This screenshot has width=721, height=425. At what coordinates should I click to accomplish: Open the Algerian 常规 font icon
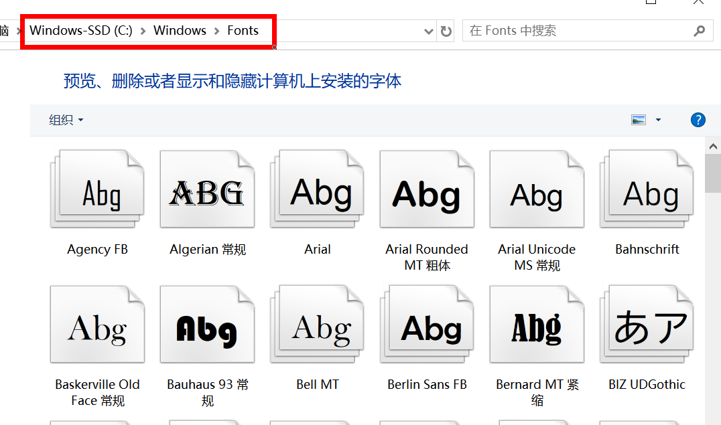coord(207,189)
